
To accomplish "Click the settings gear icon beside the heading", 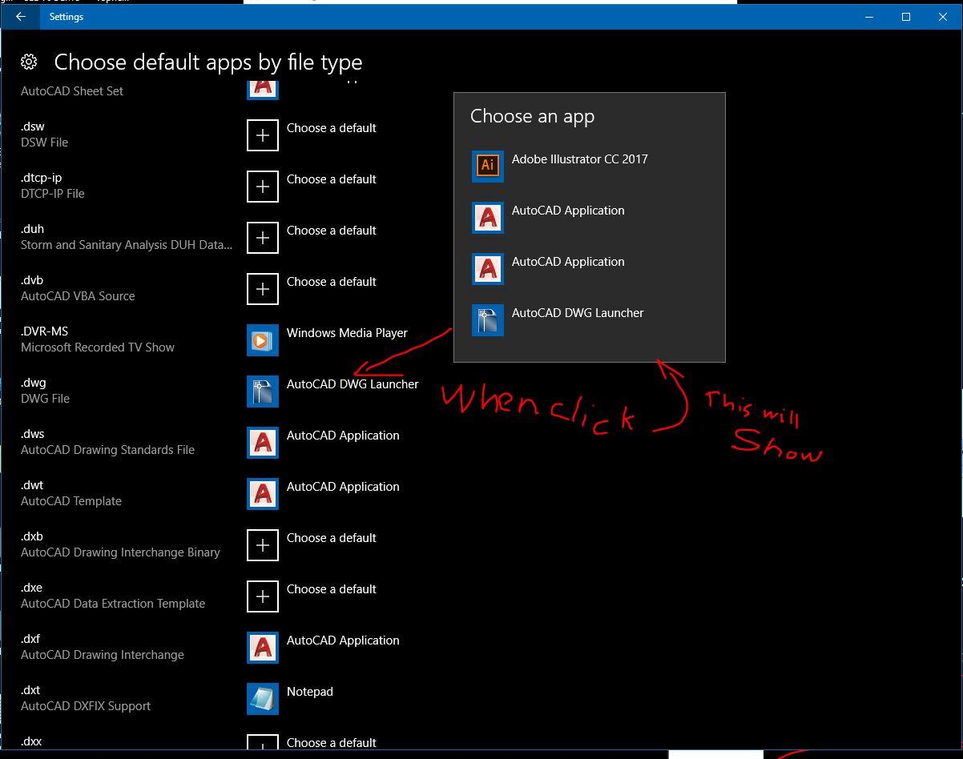I will pyautogui.click(x=29, y=62).
